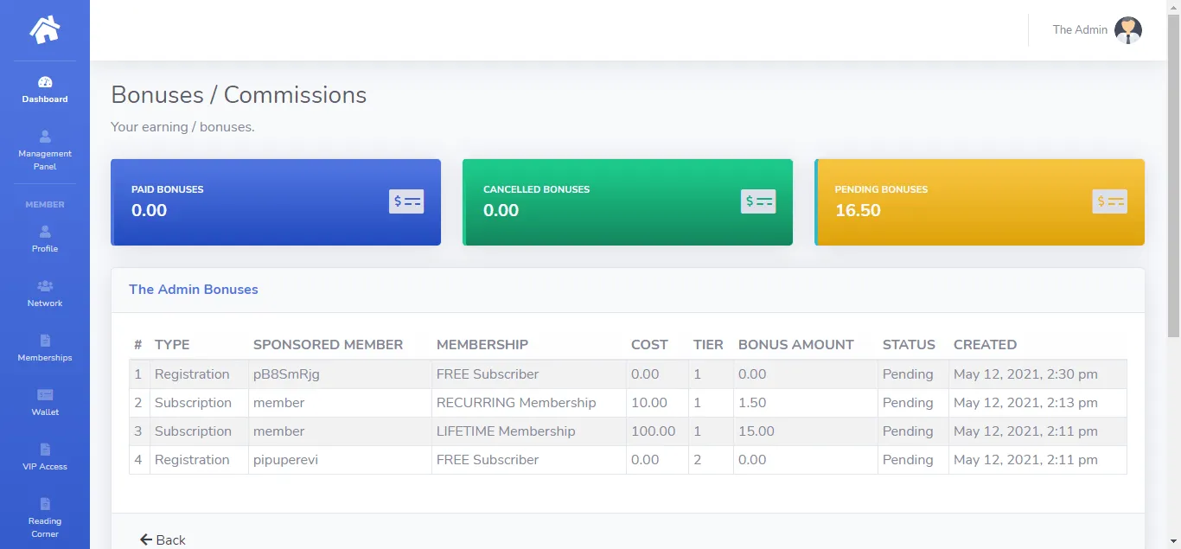Open the Dashboard gauge icon

pos(45,82)
